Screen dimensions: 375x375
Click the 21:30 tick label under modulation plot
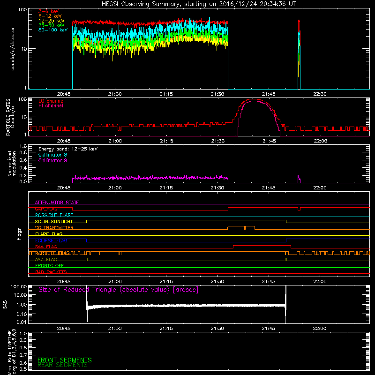pyautogui.click(x=217, y=188)
